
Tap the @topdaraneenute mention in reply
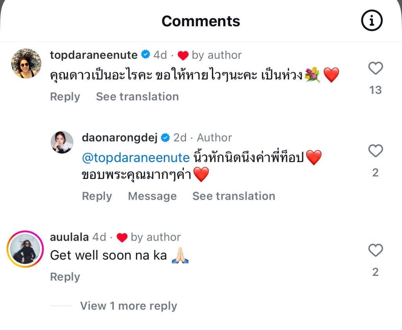coord(136,158)
